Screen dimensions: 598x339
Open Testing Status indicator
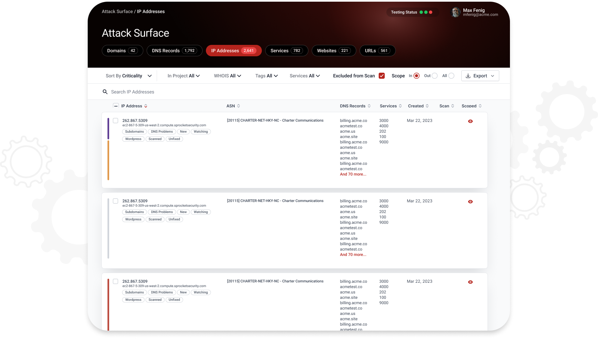[412, 12]
